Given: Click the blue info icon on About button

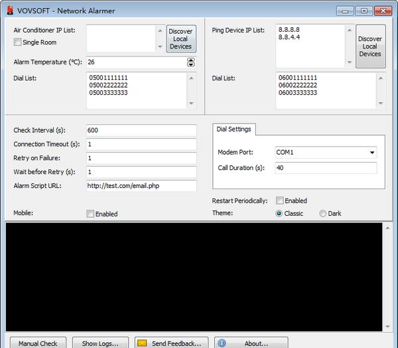Looking at the screenshot, I should point(222,343).
